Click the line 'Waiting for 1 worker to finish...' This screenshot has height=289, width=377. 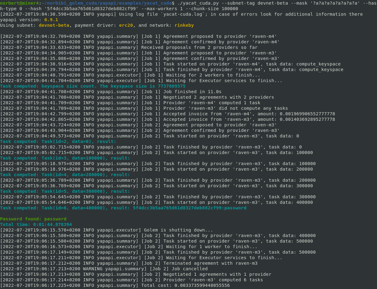point(129,247)
